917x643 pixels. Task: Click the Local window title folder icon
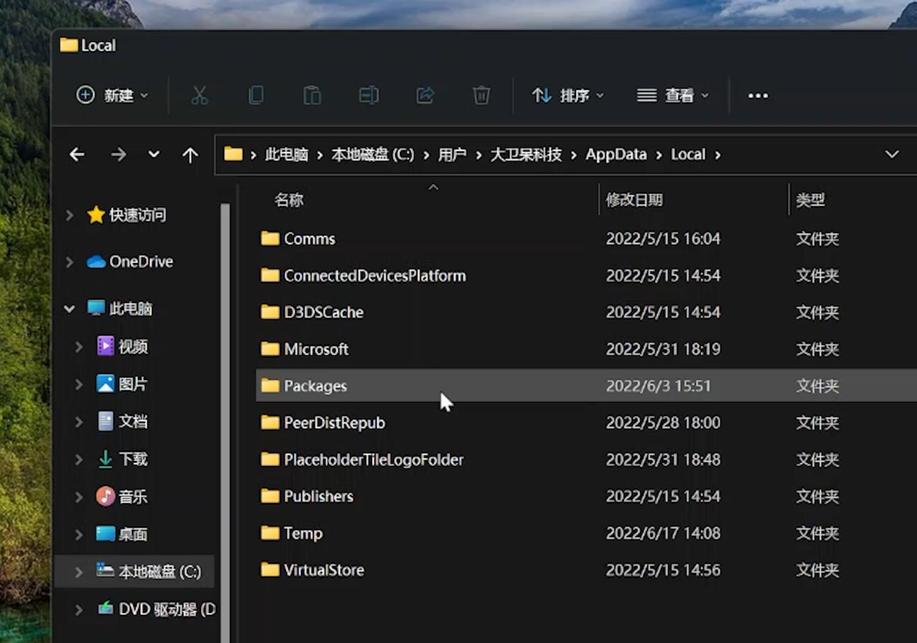coord(69,45)
